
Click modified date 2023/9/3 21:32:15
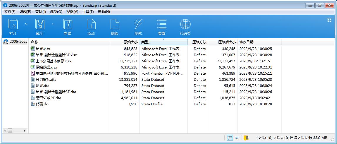[x=254, y=61]
